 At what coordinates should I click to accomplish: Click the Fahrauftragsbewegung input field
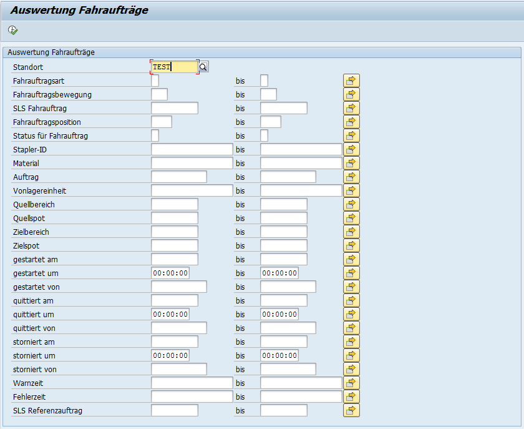[x=159, y=94]
